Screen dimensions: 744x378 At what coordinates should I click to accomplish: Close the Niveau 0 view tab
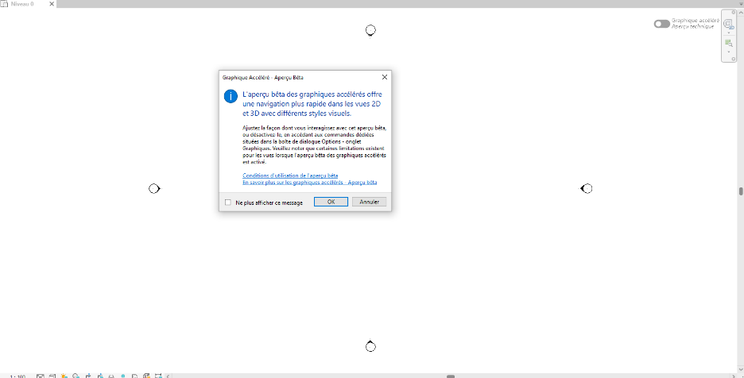(x=52, y=4)
